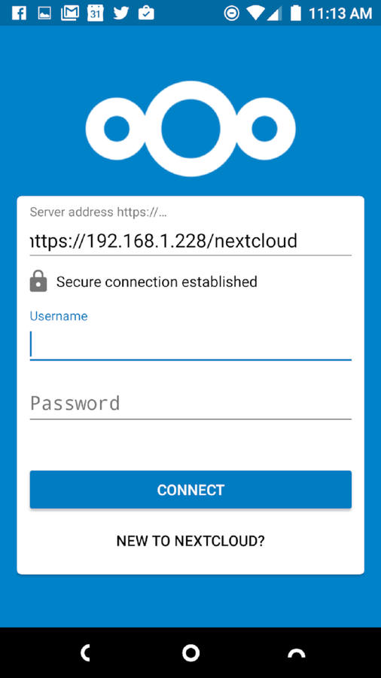The image size is (381, 678).
Task: Focus the Username input field
Action: click(x=190, y=344)
